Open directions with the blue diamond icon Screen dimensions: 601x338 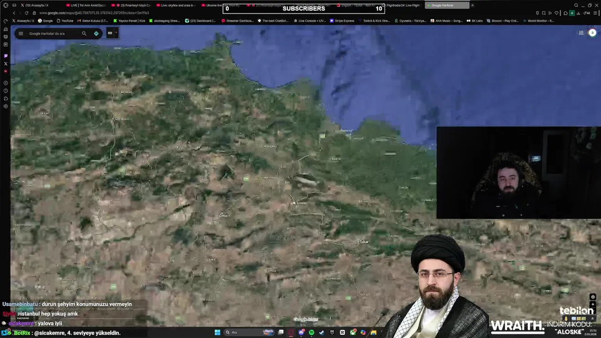click(96, 33)
